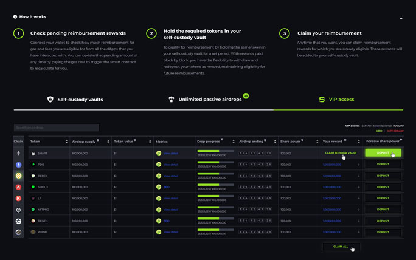Click the green metrics badge in PDO row
This screenshot has height=260, width=416.
[x=159, y=165]
